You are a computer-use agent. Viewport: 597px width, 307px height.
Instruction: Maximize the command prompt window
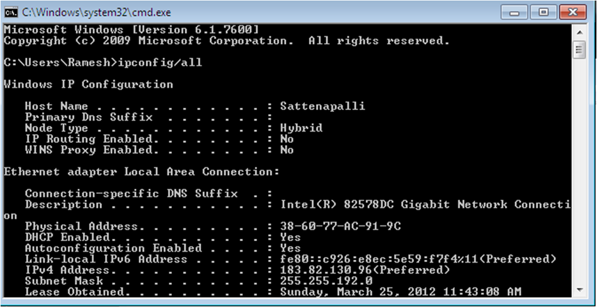point(543,13)
